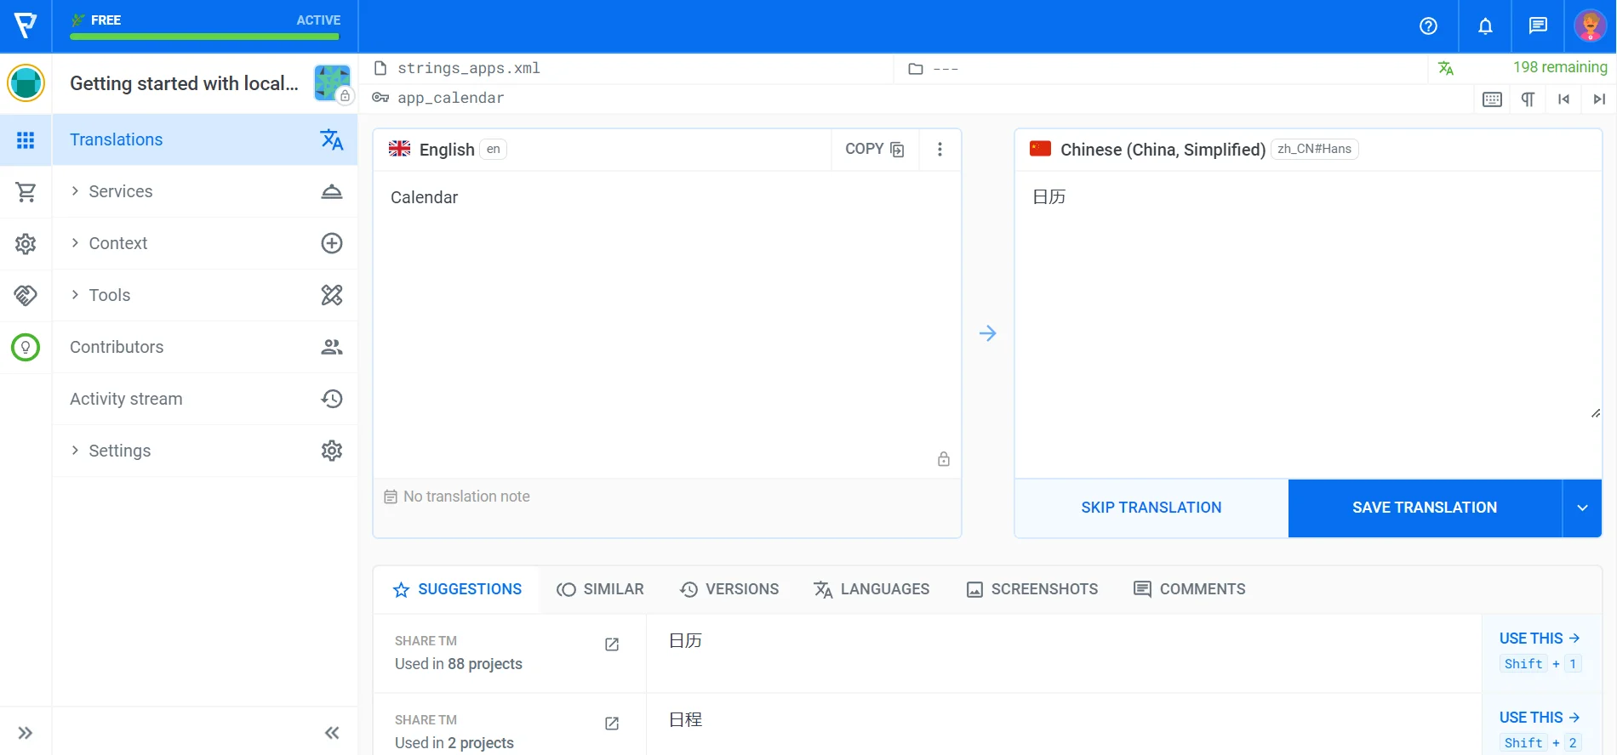
Task: Select the apps grid sidebar icon
Action: pyautogui.click(x=26, y=140)
